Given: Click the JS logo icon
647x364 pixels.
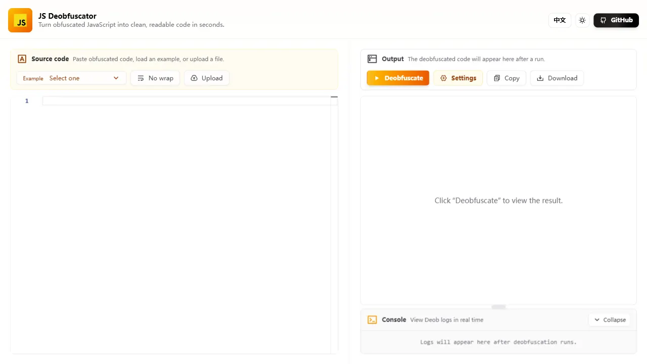Looking at the screenshot, I should coord(20,20).
